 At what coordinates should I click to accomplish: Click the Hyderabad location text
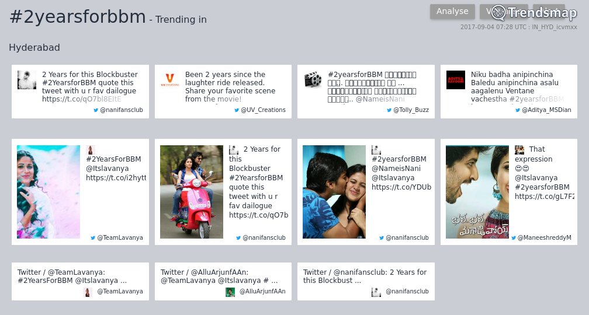[34, 48]
